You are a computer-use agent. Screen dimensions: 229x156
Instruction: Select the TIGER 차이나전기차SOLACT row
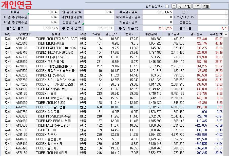(112, 39)
